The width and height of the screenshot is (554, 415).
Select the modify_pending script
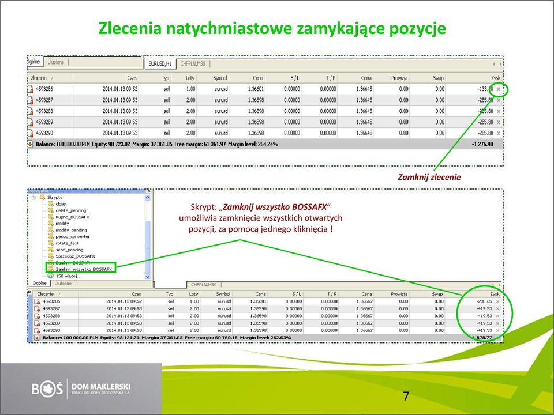tap(71, 230)
